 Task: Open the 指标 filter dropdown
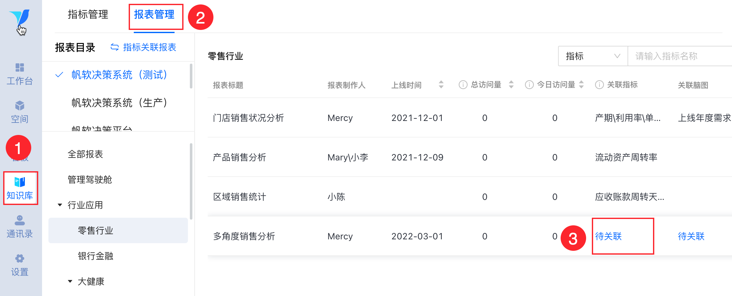[x=593, y=56]
